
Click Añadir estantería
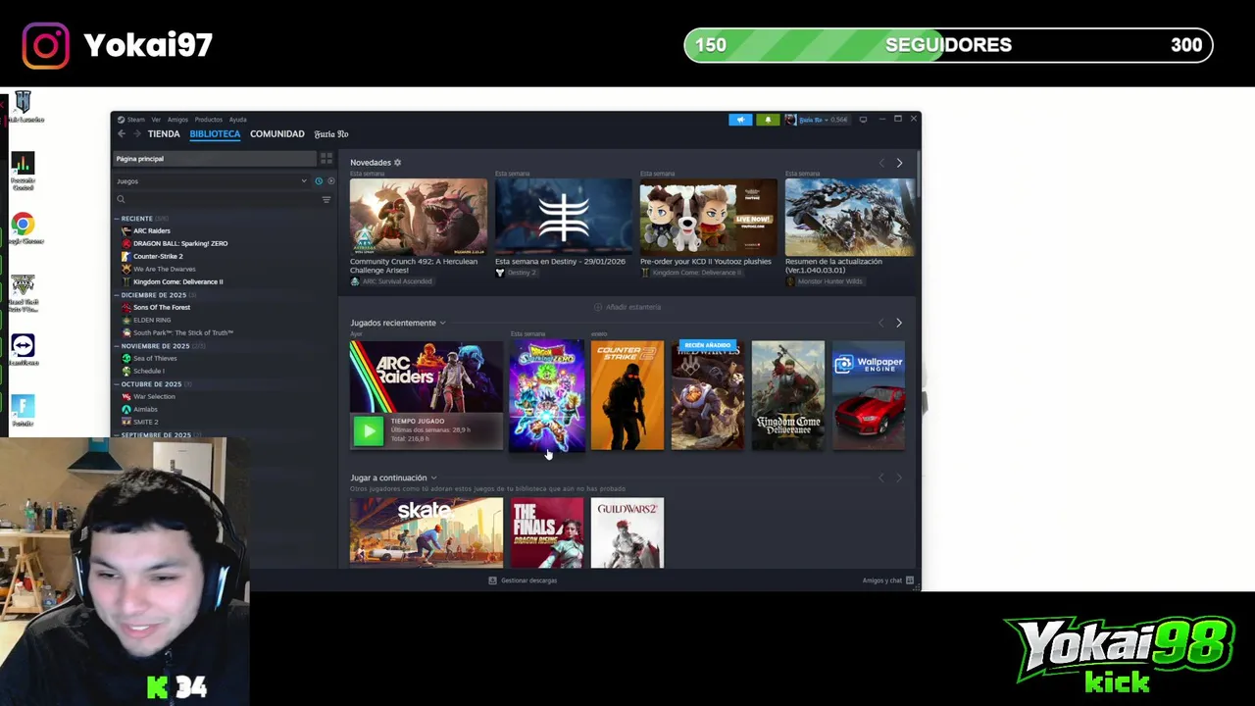pos(627,307)
